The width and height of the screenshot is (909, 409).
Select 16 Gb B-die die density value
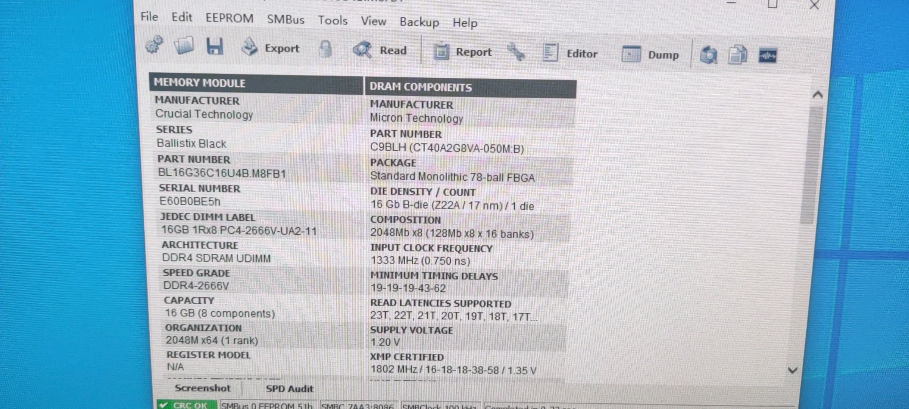coord(452,206)
